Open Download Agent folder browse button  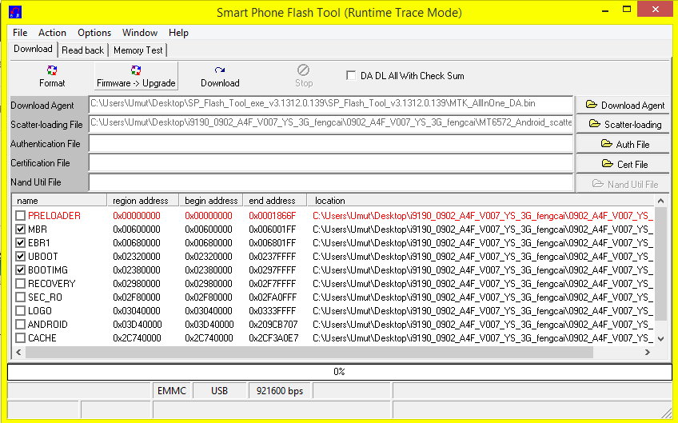point(624,105)
